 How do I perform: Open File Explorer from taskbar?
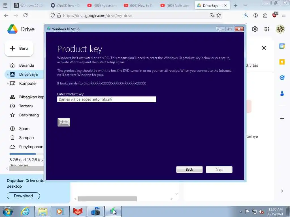43,211
